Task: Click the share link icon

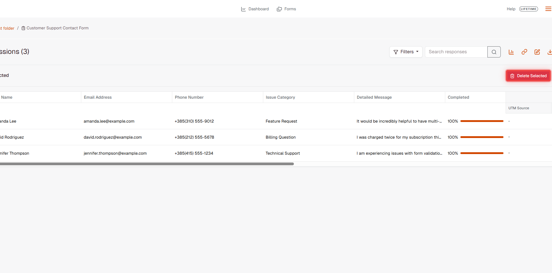Action: 524,52
